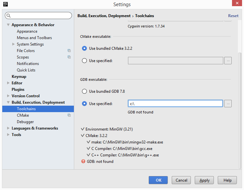Choose Use bundled GDB 7.8 option

(x=85, y=91)
